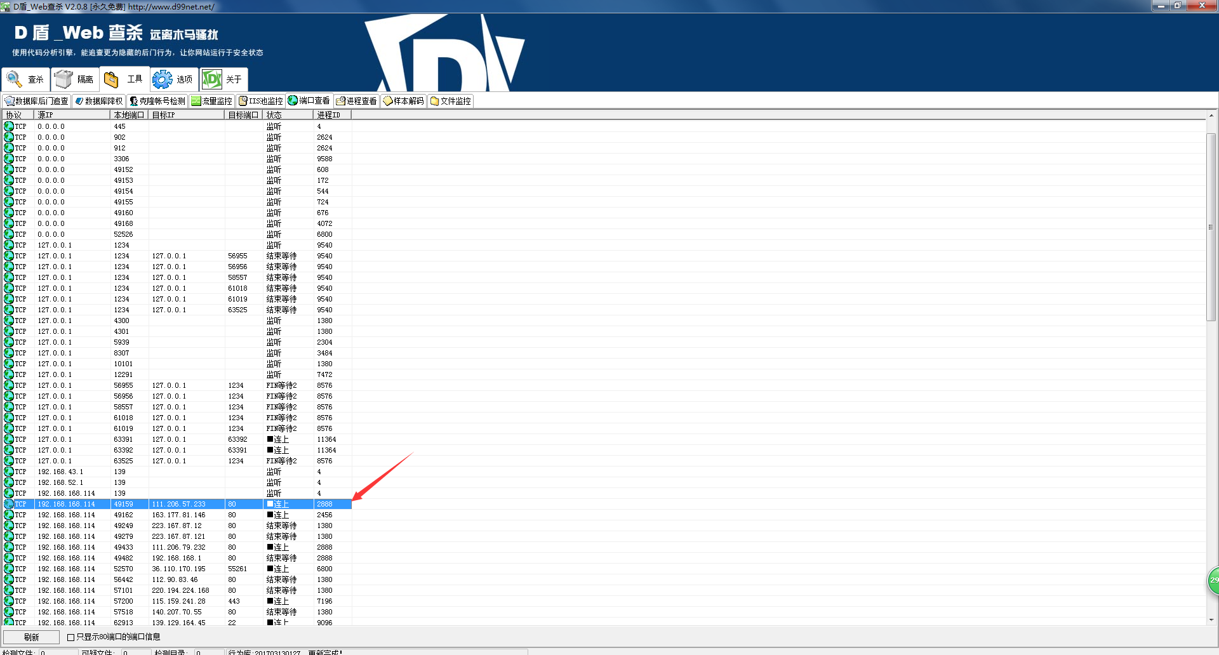Switch to the 关于 tab
Screen dimensions: 1219x655
[x=223, y=79]
